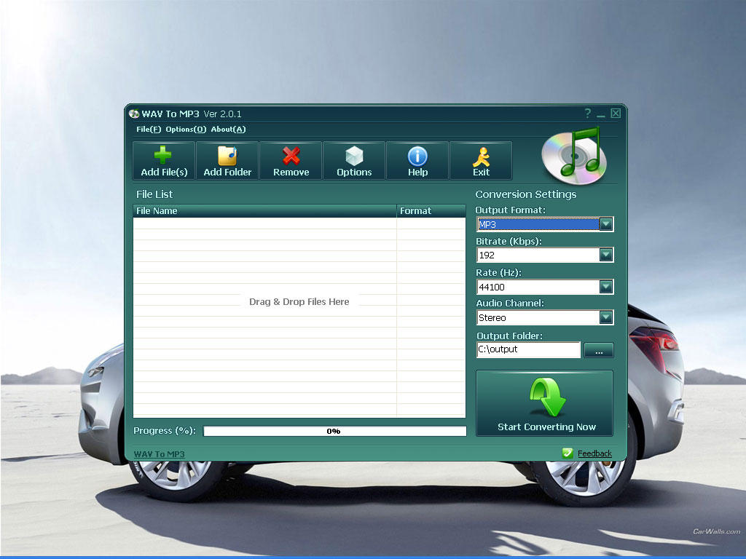This screenshot has height=559, width=746.
Task: Click the Audio Channel: label
Action: click(x=509, y=304)
